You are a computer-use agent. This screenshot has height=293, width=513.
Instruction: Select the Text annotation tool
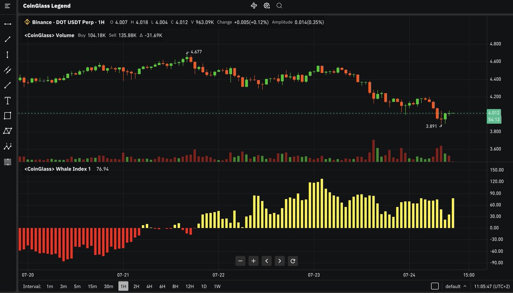click(x=8, y=101)
